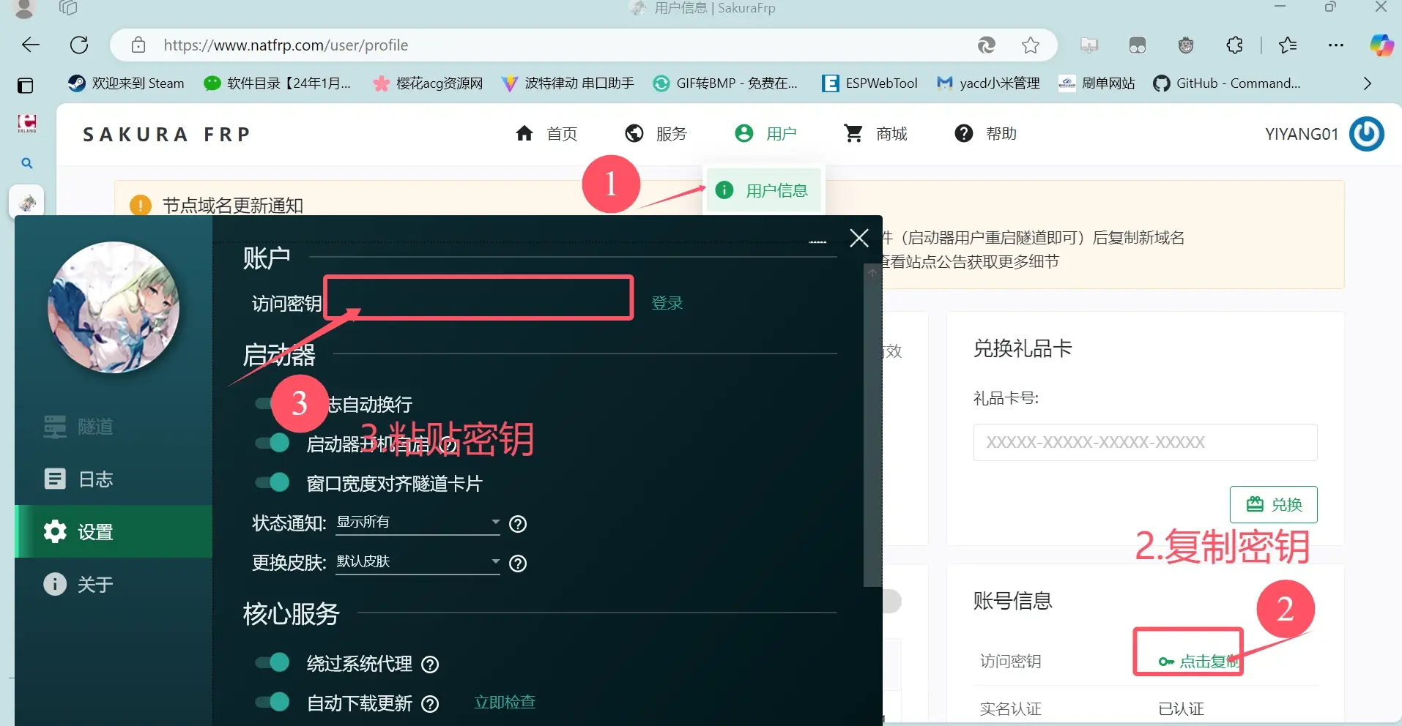
Task: Click the 首页 home menu item
Action: click(546, 133)
